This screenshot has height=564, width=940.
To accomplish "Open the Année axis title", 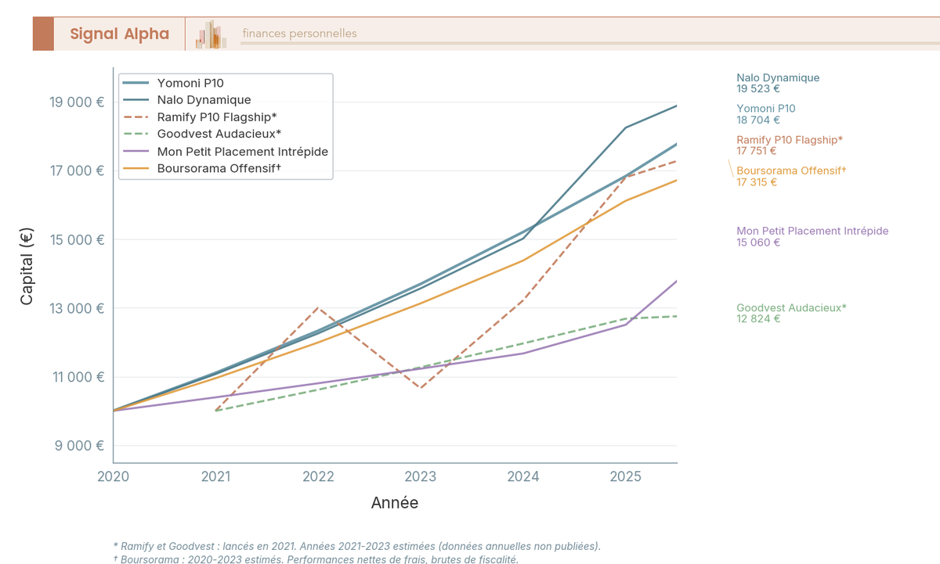I will [396, 502].
